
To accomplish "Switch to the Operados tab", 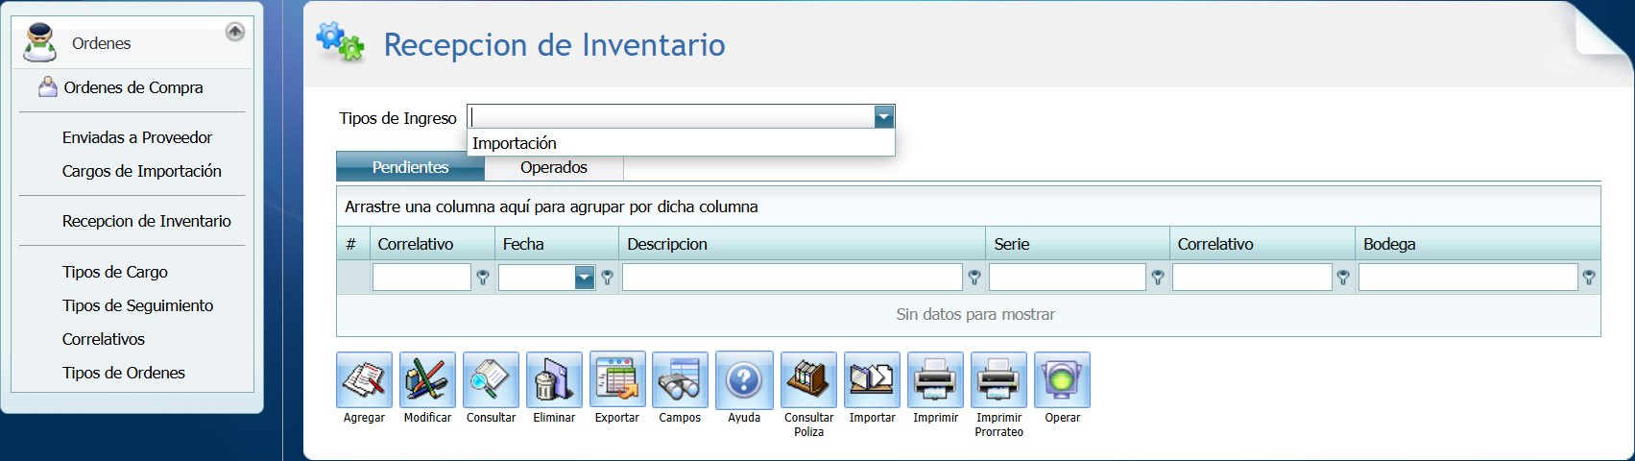I will 554,167.
